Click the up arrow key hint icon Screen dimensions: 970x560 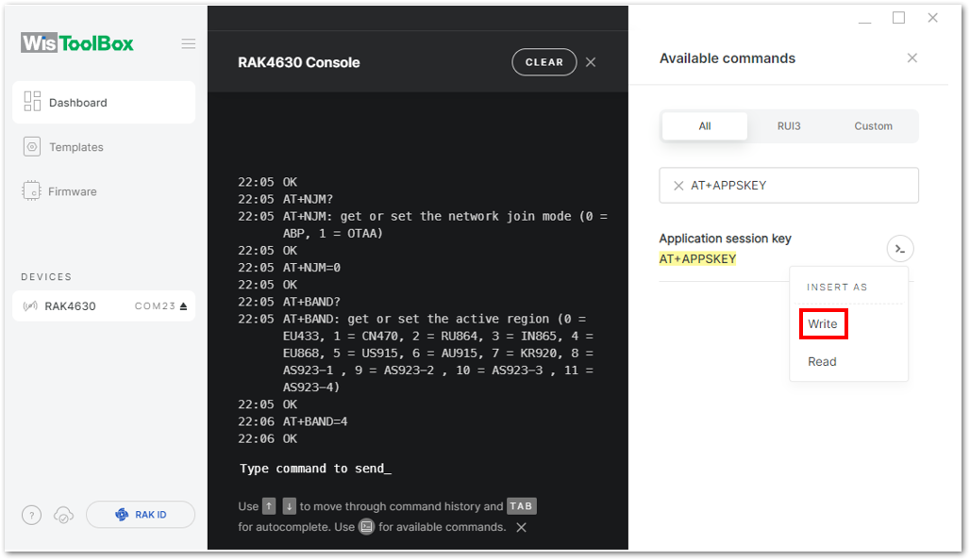point(269,506)
